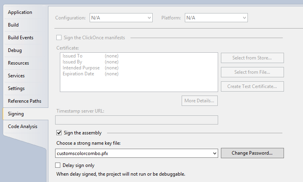Enable Sign the ClickOnce manifests checkbox
303x182 pixels.
(59, 38)
